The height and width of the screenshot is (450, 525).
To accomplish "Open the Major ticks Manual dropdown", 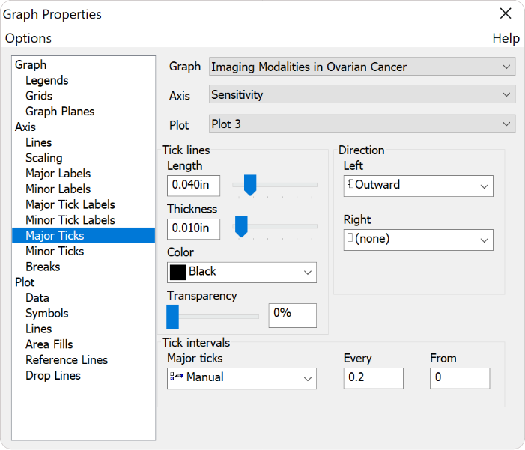I will click(x=241, y=378).
